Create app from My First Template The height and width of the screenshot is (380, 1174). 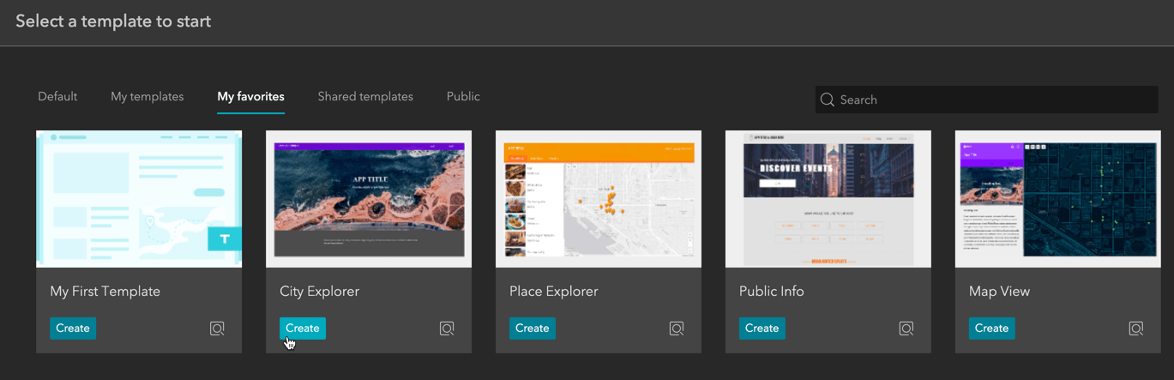[73, 329]
